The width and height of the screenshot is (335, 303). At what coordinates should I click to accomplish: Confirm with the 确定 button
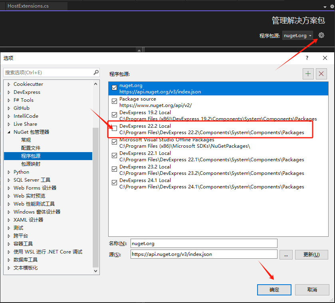(x=274, y=290)
